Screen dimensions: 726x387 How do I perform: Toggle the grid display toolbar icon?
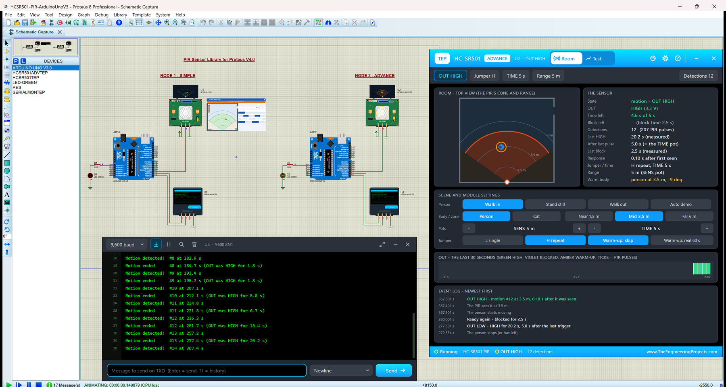[x=139, y=23]
